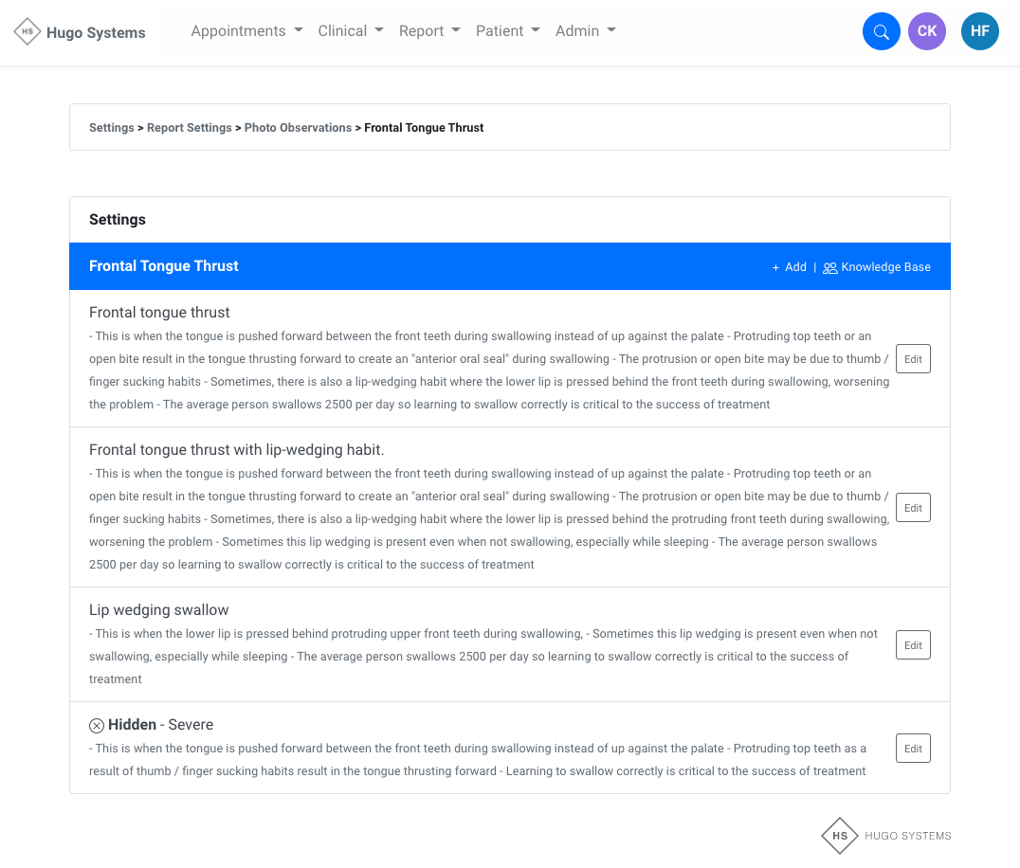1020x868 pixels.
Task: Open the HF profile avatar
Action: (979, 32)
